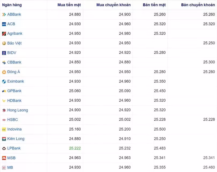Open the GPBank link
The height and width of the screenshot is (172, 217).
pyautogui.click(x=14, y=91)
